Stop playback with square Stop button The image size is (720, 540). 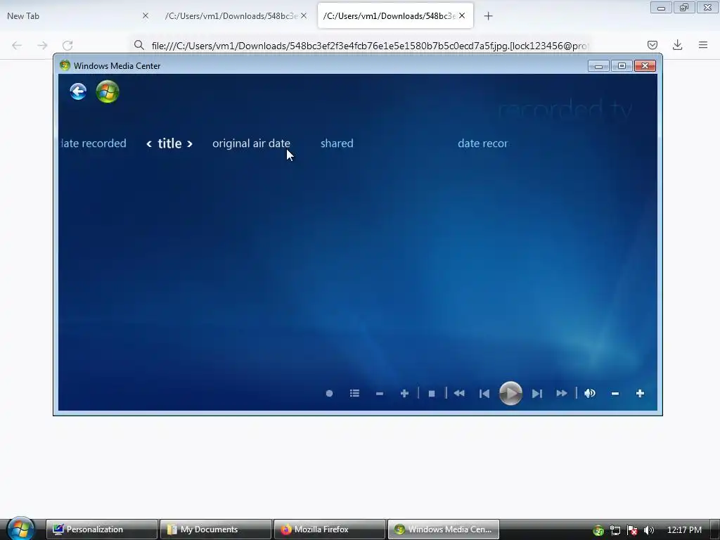(x=432, y=394)
